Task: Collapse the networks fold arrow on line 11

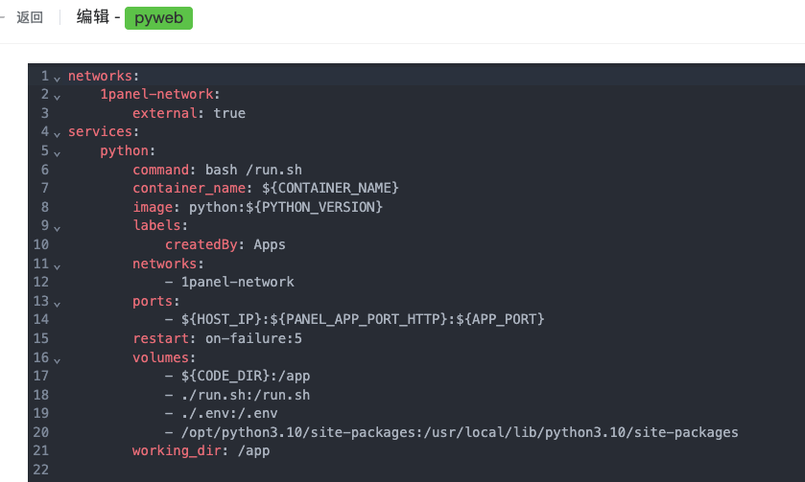Action: click(57, 266)
